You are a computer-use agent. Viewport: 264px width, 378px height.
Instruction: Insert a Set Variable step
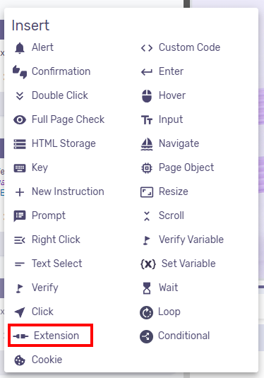(179, 264)
